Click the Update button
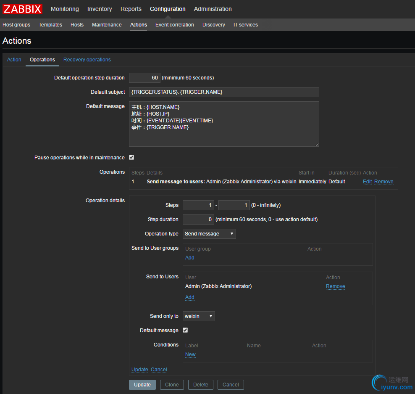The image size is (415, 394). pyautogui.click(x=142, y=384)
